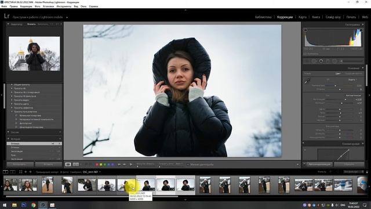Pick the white balance eyedropper tool
This screenshot has height=209, width=371.
pos(307,81)
